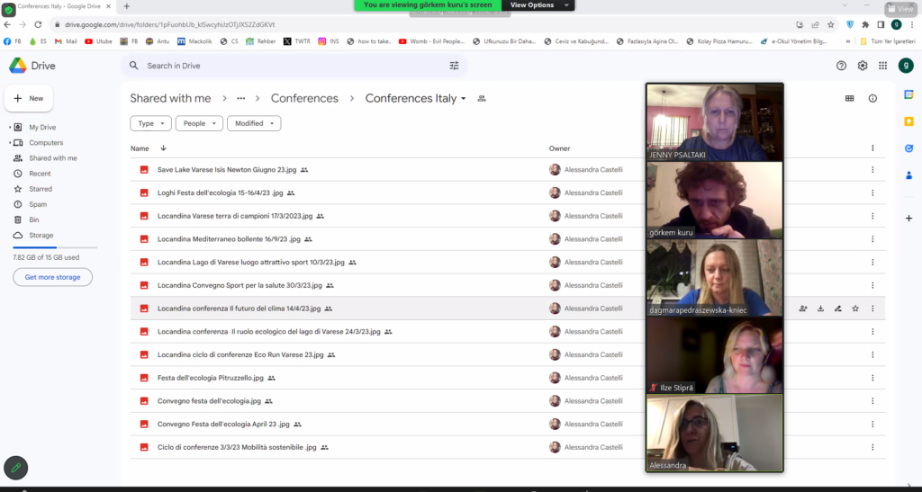
Task: Click the Get more storage button
Action: pos(52,277)
